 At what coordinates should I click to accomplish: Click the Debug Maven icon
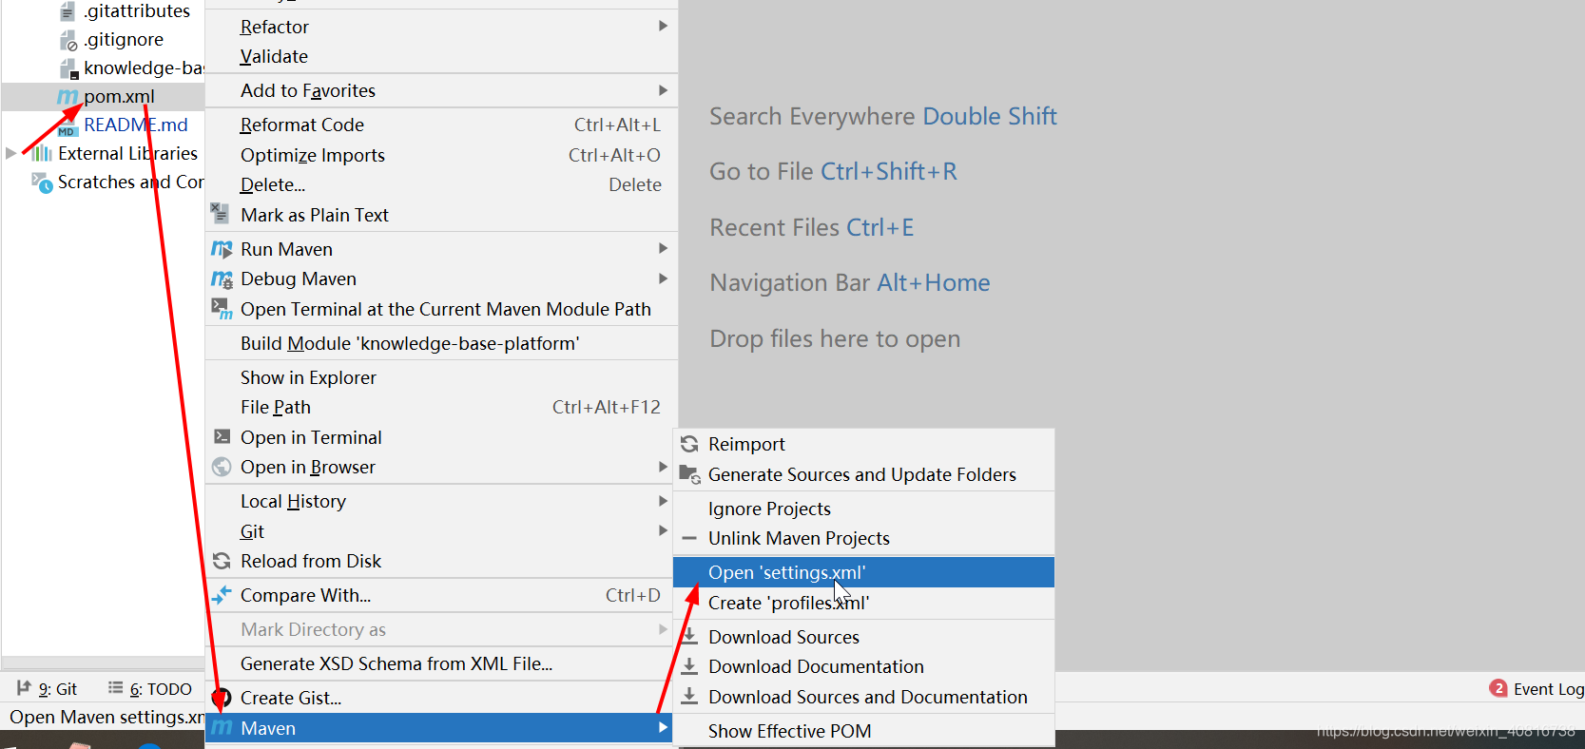pos(222,279)
